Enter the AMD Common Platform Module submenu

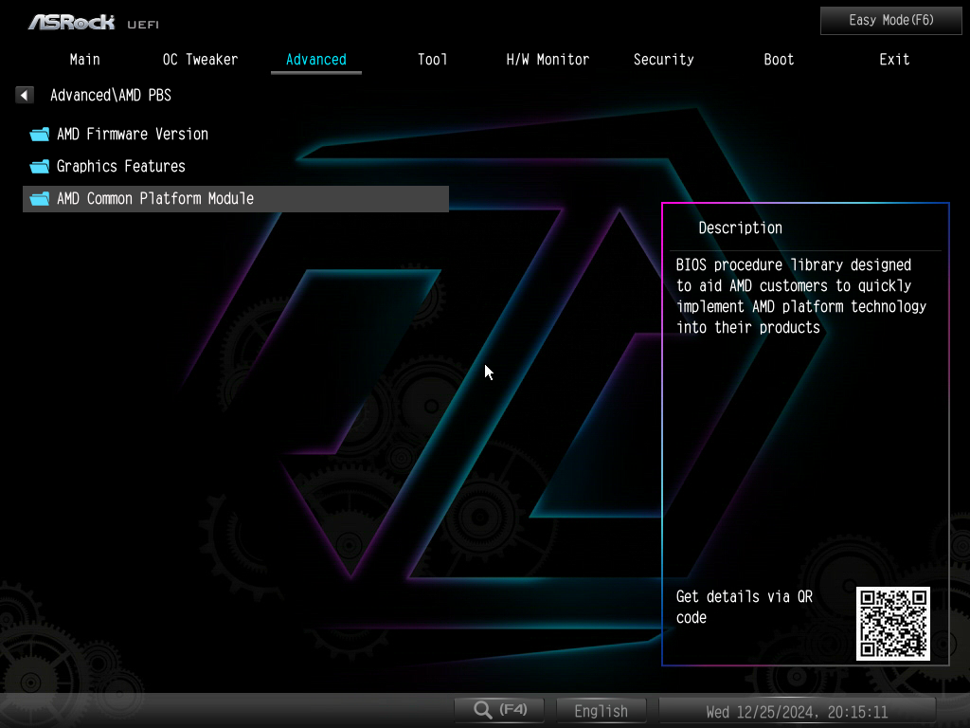pyautogui.click(x=236, y=199)
